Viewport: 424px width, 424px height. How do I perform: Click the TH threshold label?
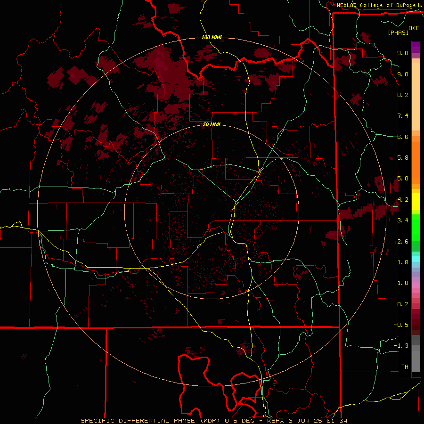(405, 367)
